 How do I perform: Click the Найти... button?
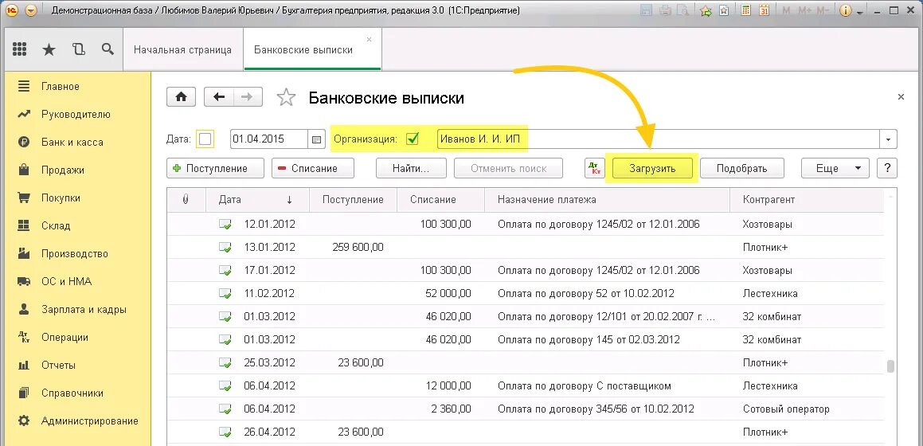(411, 168)
